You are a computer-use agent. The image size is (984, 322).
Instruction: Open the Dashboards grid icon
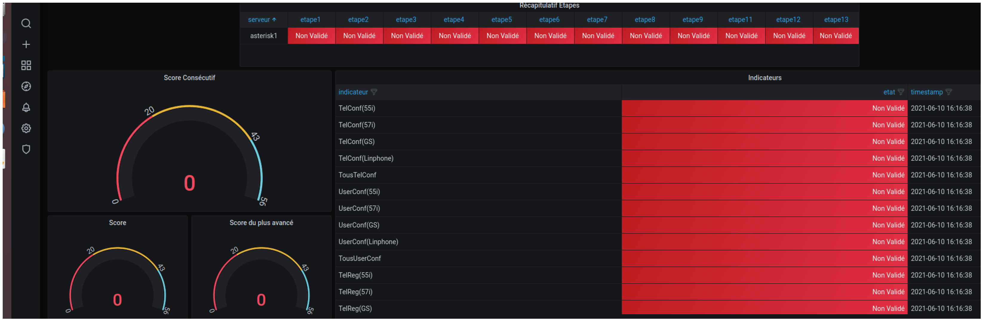(26, 66)
